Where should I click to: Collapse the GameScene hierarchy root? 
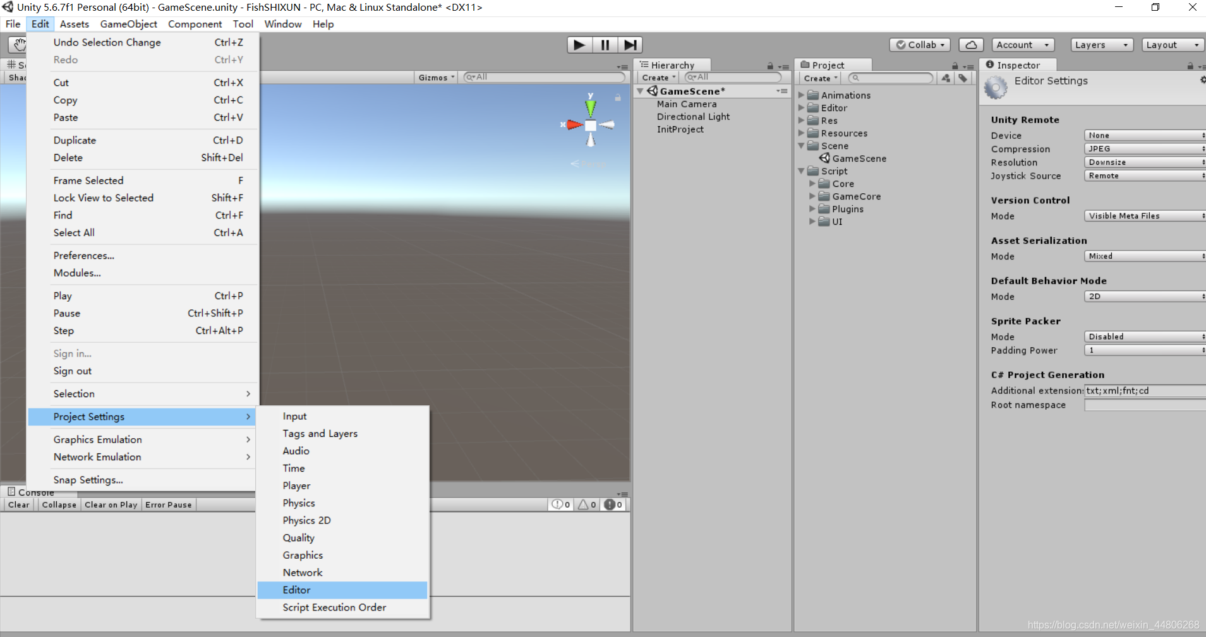(640, 91)
